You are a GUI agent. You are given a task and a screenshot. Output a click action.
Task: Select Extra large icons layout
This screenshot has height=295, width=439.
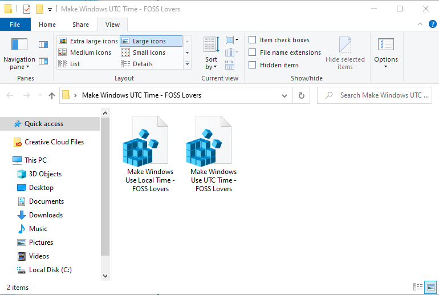point(88,41)
